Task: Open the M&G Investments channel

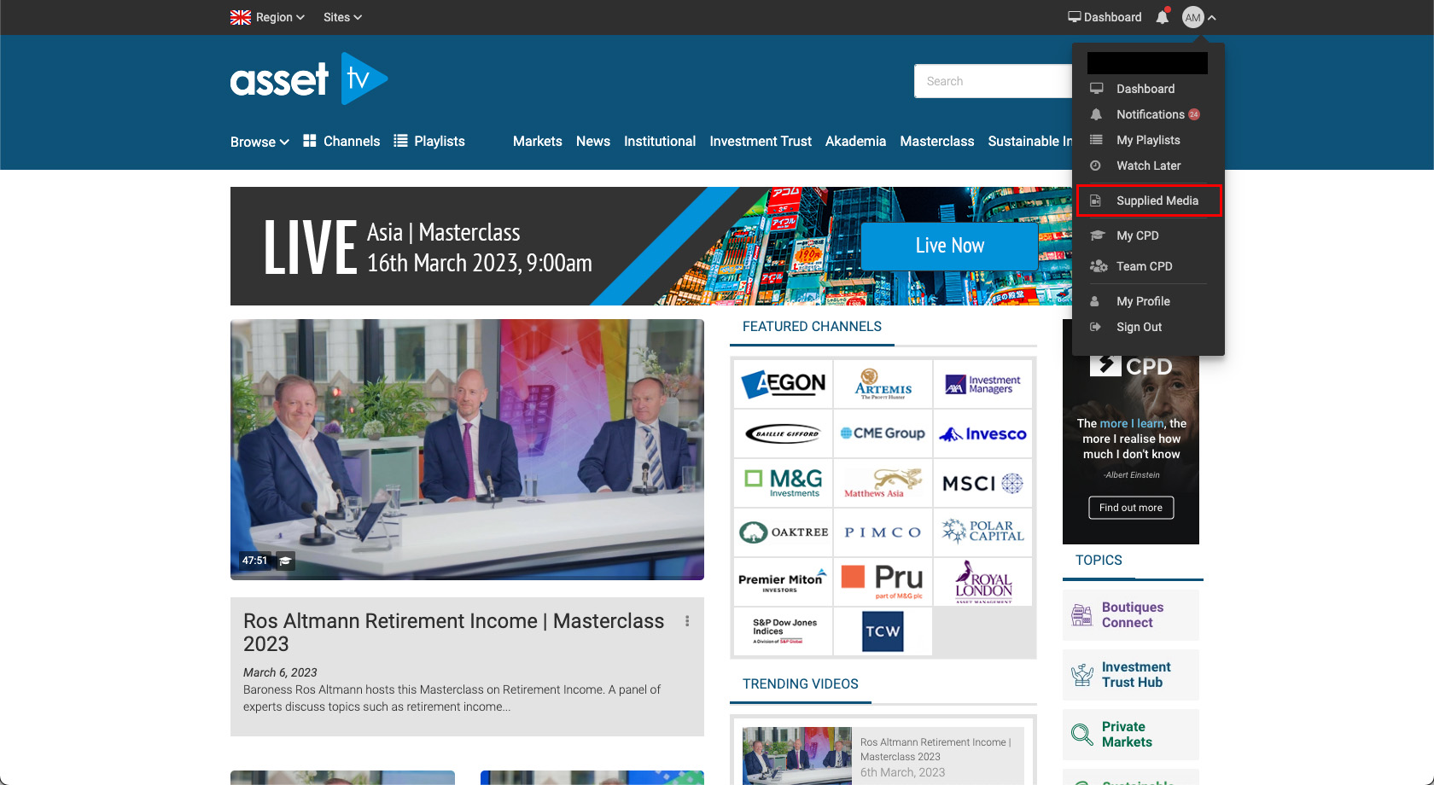Action: (784, 483)
